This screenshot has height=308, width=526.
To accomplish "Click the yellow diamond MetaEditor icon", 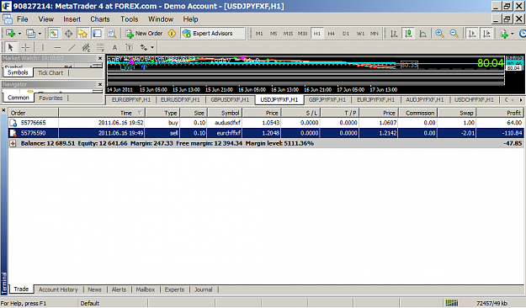I will (x=172, y=34).
